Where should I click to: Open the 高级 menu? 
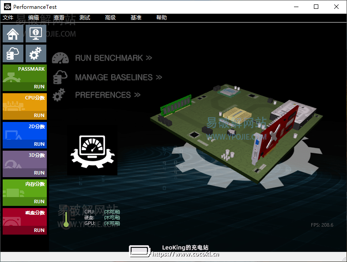pos(110,18)
